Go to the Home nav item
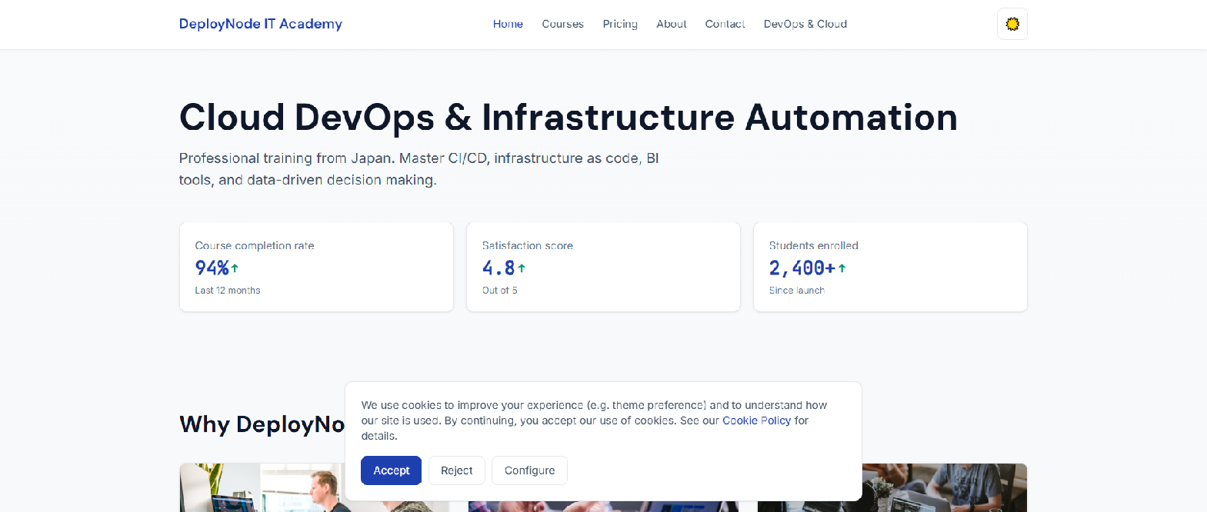The height and width of the screenshot is (512, 1207). click(x=508, y=24)
